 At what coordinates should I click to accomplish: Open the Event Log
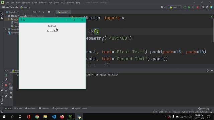(204, 109)
